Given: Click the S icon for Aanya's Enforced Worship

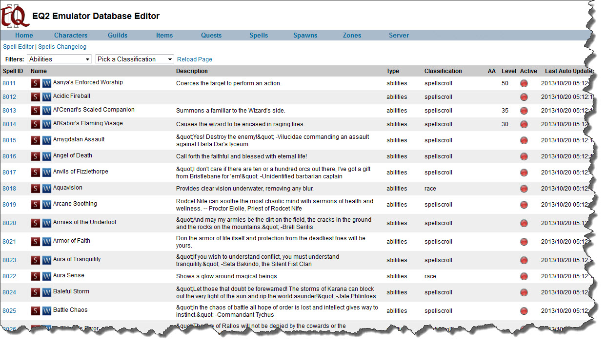Looking at the screenshot, I should click(36, 83).
